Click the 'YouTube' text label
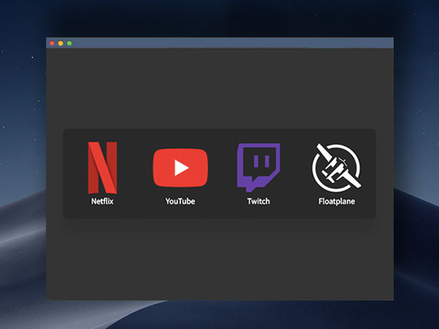The width and height of the screenshot is (439, 329). pyautogui.click(x=180, y=201)
